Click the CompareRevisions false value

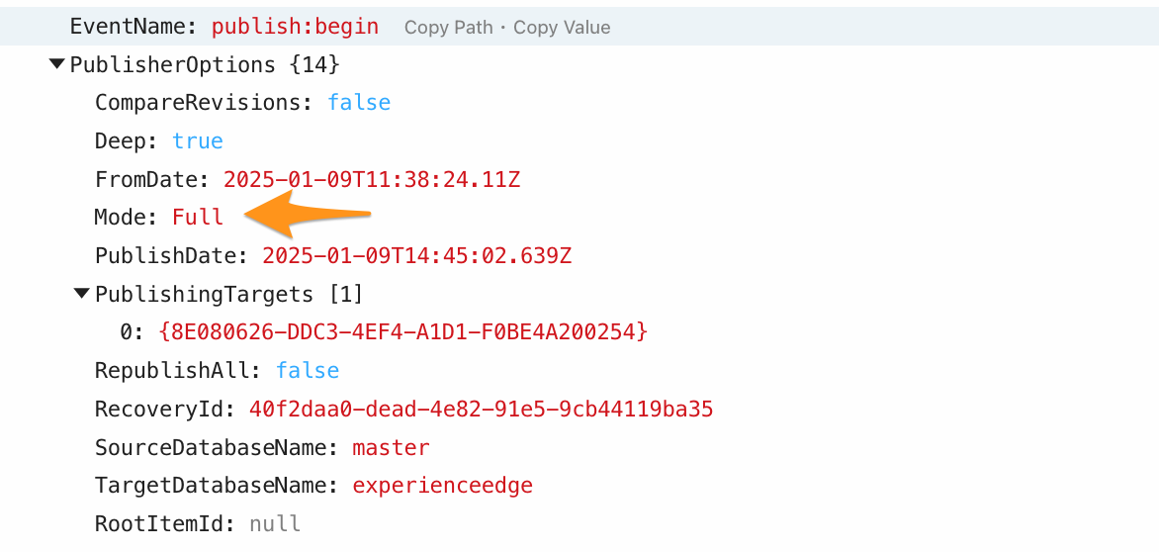[x=359, y=103]
